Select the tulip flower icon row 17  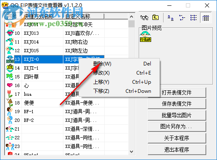[10, 94]
